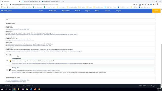
Task: Open File Explorer from taskbar
Action: pos(27,89)
